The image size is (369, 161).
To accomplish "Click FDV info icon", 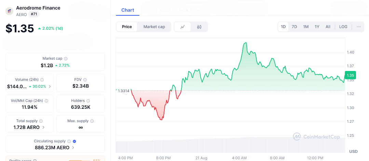I will point(85,79).
